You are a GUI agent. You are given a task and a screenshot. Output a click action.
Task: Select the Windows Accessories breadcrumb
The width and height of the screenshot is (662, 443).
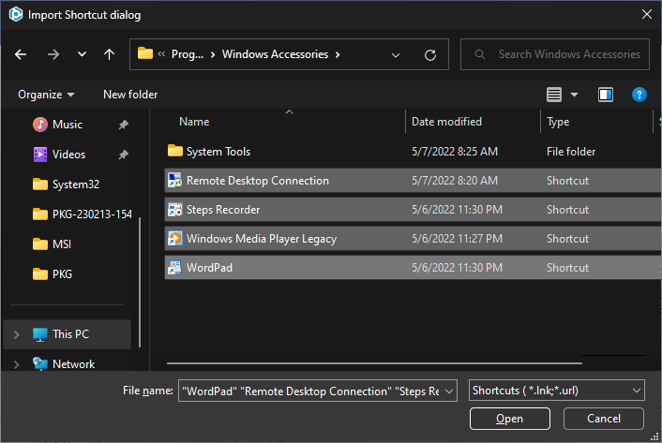pyautogui.click(x=275, y=54)
